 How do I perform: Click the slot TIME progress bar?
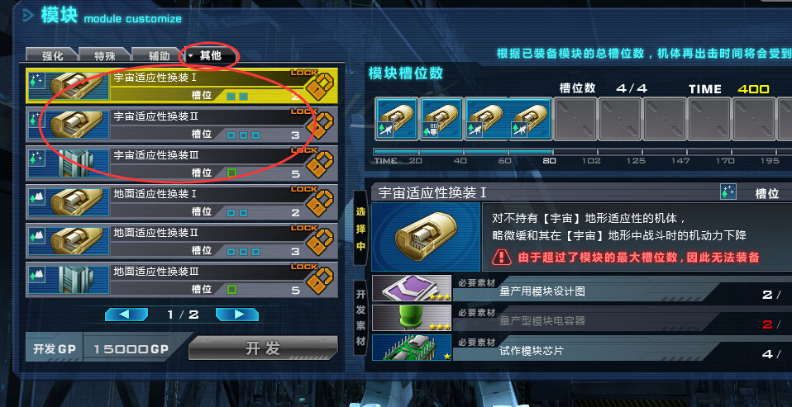point(582,151)
